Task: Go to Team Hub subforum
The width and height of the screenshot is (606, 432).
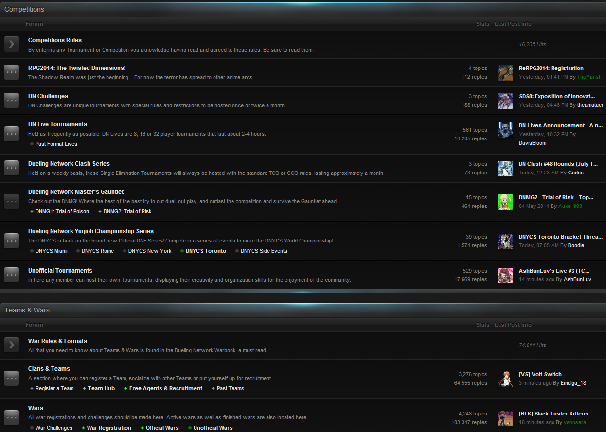Action: pyautogui.click(x=102, y=388)
